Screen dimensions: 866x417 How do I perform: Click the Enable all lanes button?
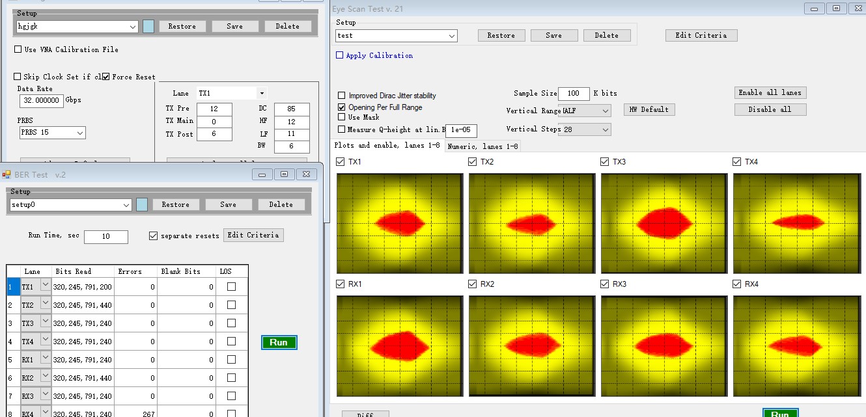pos(770,92)
